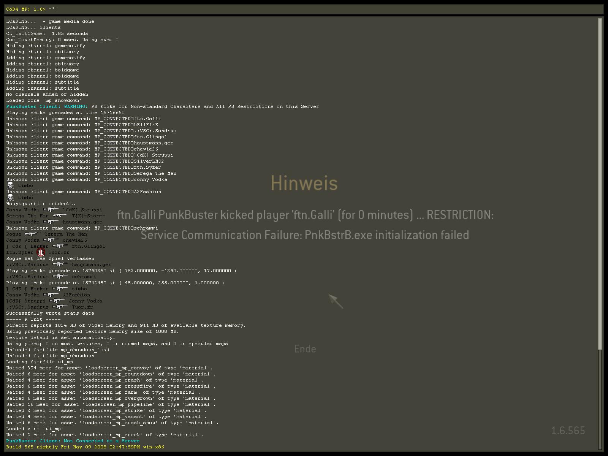Click the rifle icon before ]CdK[ Struppi
The width and height of the screenshot is (608, 456).
coord(51,210)
